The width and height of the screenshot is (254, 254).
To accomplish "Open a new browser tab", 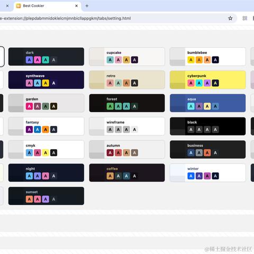I will 87,6.
